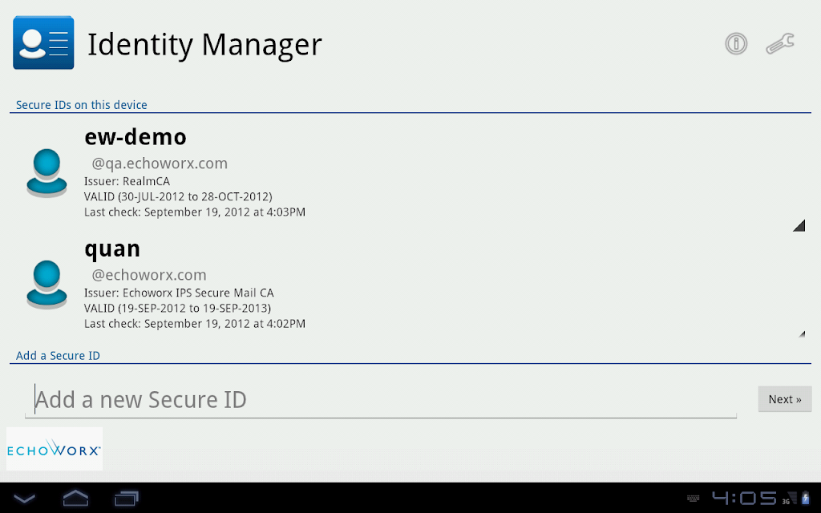Click the @qa.echoworx.com address text

(x=160, y=164)
